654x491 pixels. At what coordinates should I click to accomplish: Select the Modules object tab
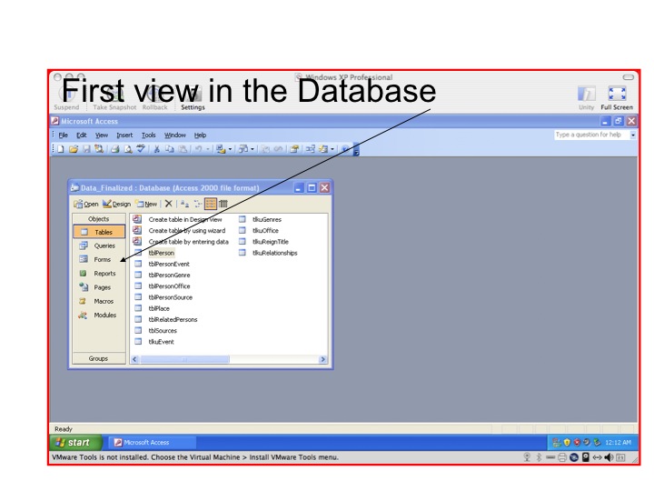(x=99, y=316)
